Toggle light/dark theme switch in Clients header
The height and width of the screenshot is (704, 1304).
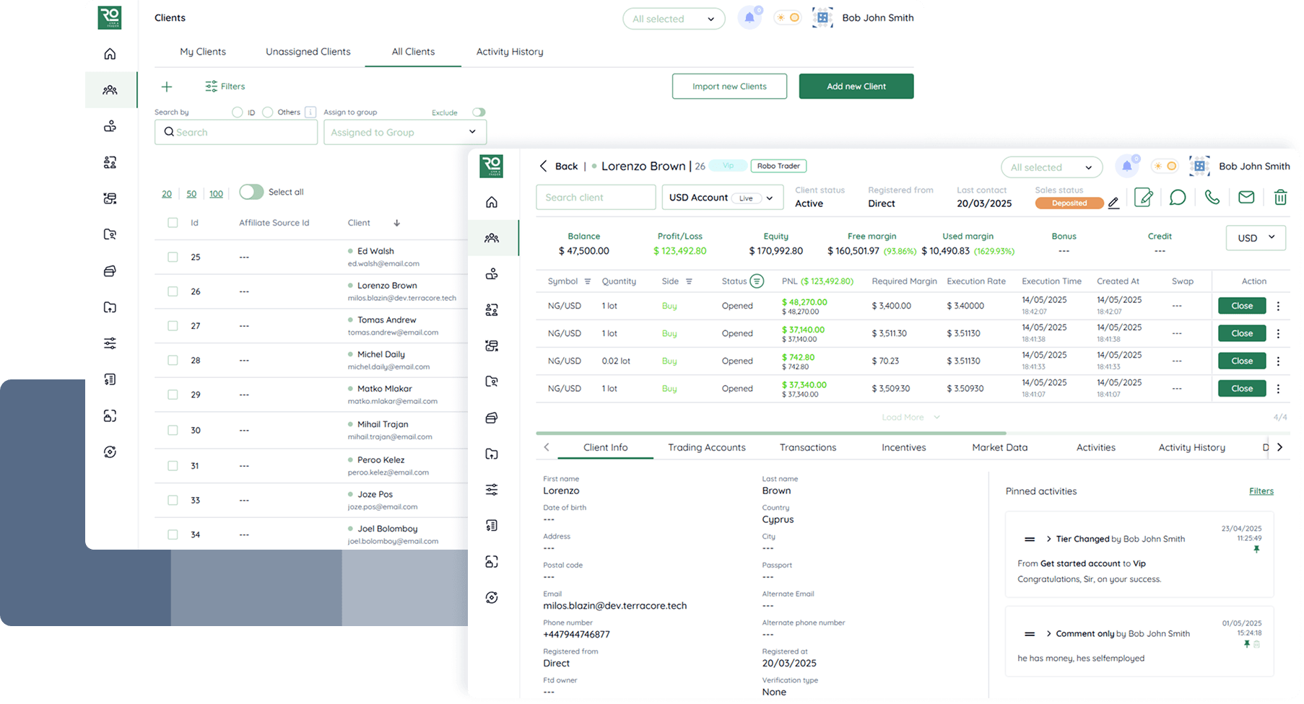787,18
